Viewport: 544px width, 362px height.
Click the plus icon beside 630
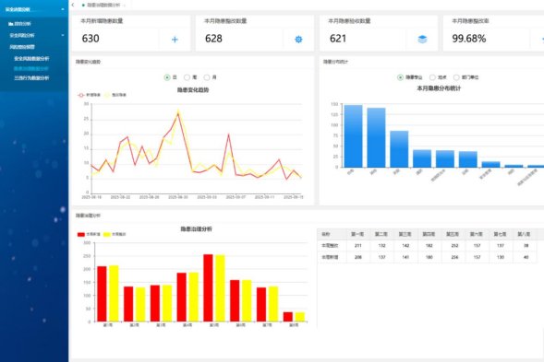click(x=175, y=40)
